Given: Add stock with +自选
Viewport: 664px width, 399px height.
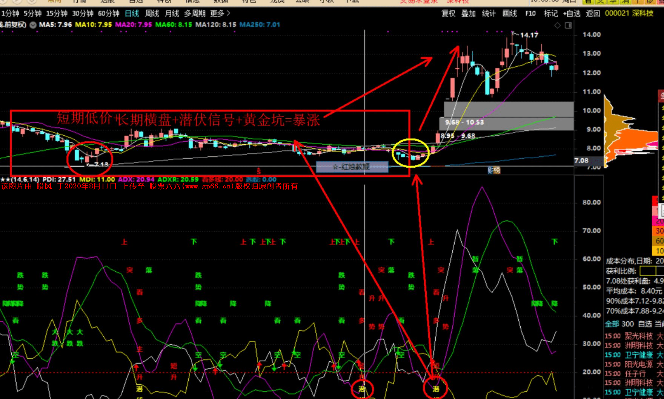Looking at the screenshot, I should point(572,14).
